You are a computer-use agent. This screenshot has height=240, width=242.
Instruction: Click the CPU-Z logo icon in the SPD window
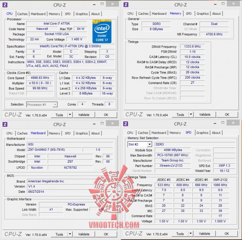(x=126, y=124)
